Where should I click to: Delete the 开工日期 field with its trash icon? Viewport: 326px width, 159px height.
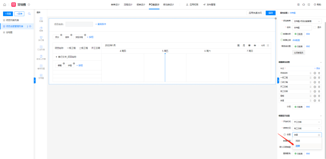point(319,87)
